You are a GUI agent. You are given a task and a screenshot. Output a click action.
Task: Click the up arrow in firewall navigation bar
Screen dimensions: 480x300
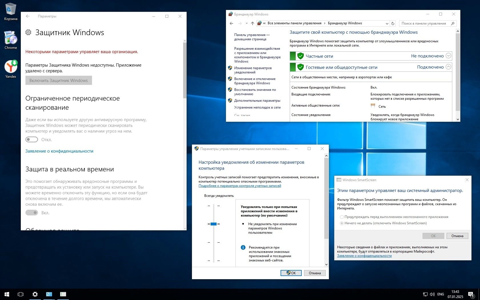[x=252, y=23]
